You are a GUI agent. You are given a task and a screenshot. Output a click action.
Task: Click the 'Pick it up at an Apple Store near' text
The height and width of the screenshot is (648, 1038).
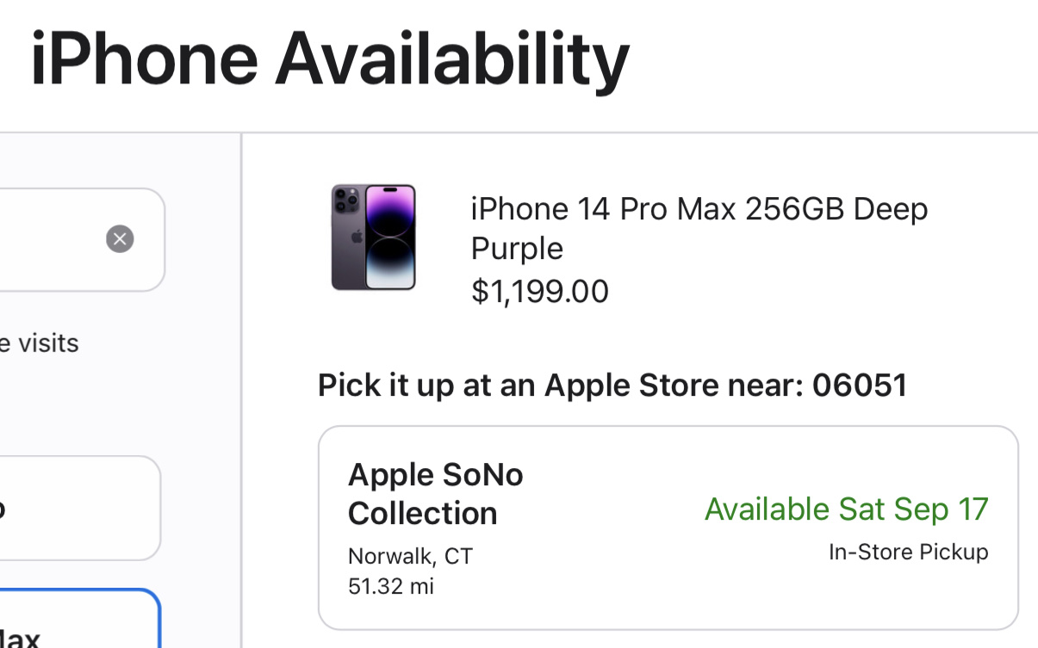point(562,385)
